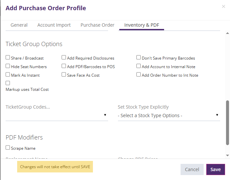The width and height of the screenshot is (230, 180).
Task: Toggle Add Account to Internal Note
Action: tap(139, 66)
